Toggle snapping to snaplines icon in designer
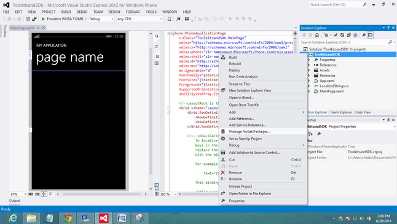The height and width of the screenshot is (224, 397). click(44, 194)
